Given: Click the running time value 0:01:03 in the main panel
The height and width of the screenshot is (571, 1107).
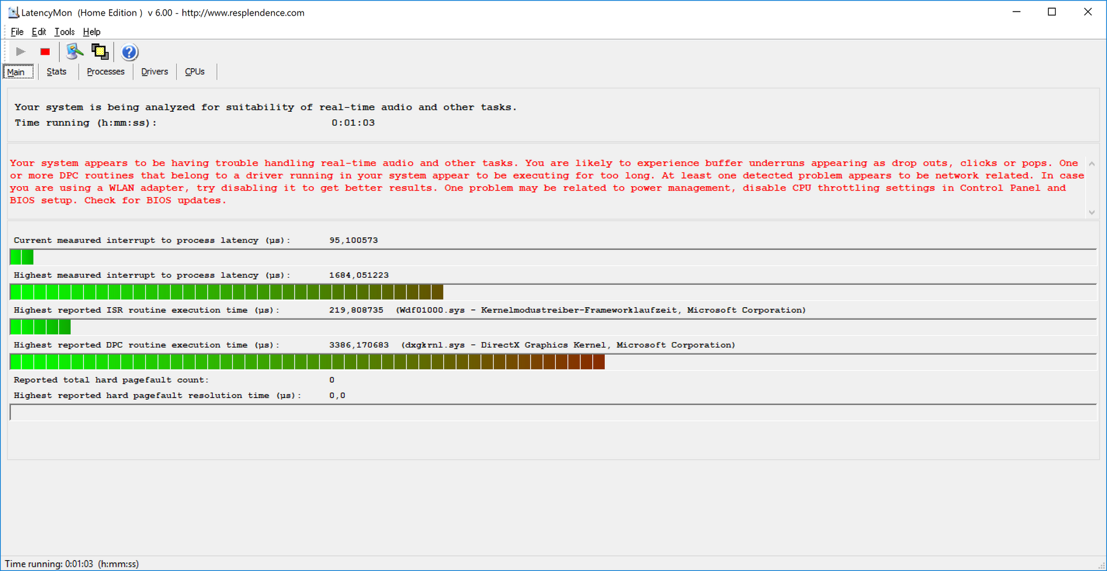Looking at the screenshot, I should 353,123.
